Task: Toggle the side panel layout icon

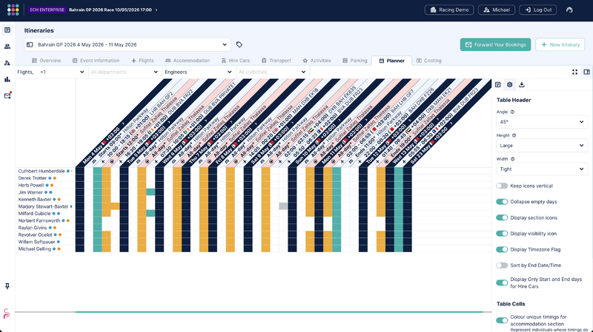Action: [x=586, y=72]
